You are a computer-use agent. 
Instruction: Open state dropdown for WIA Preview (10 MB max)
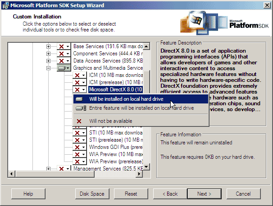[x=80, y=154]
